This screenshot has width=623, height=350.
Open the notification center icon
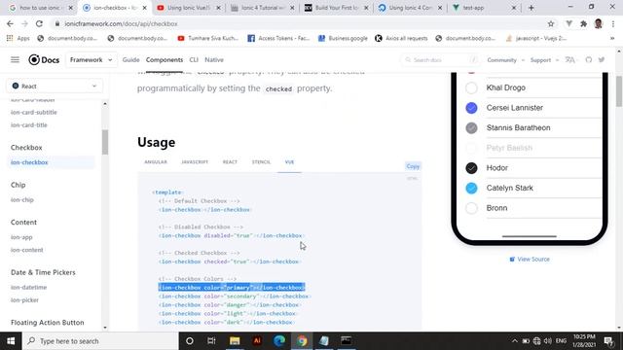pyautogui.click(x=607, y=341)
